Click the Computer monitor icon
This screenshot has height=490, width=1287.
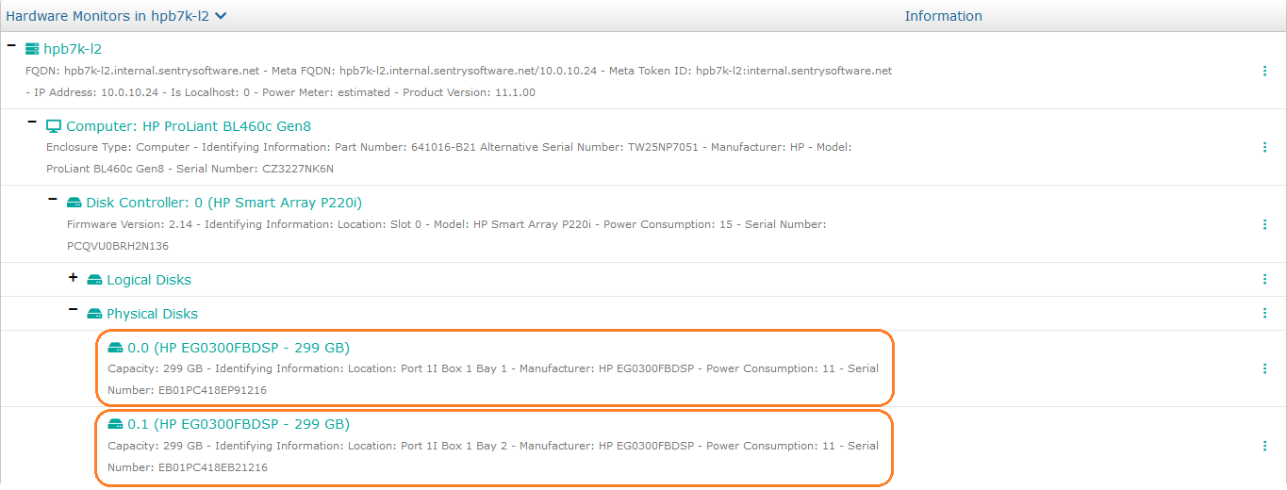pyautogui.click(x=54, y=126)
